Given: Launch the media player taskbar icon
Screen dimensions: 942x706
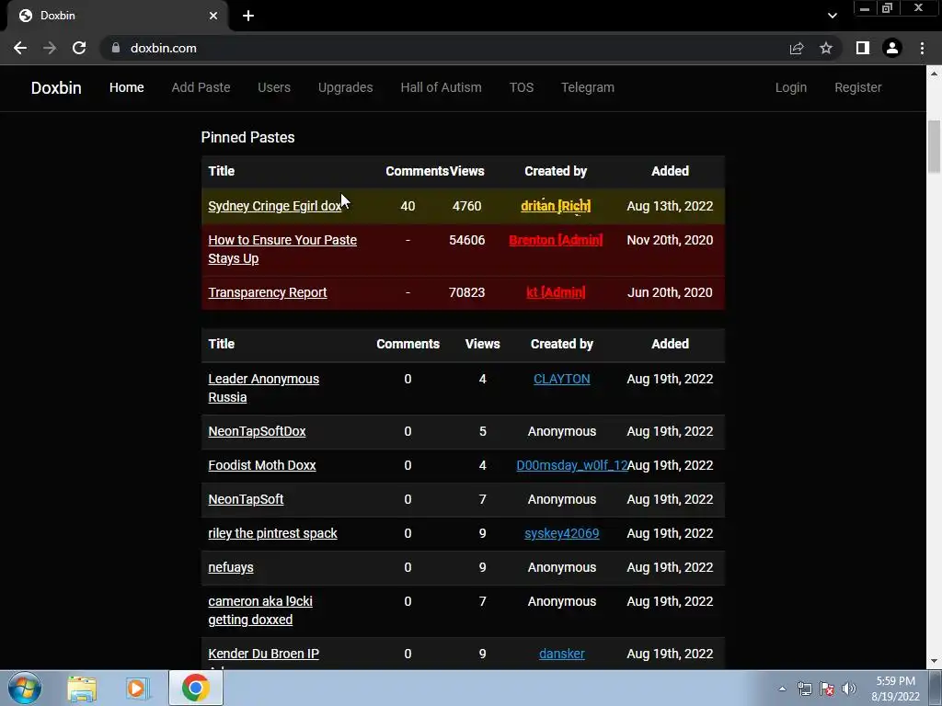Looking at the screenshot, I should [137, 688].
